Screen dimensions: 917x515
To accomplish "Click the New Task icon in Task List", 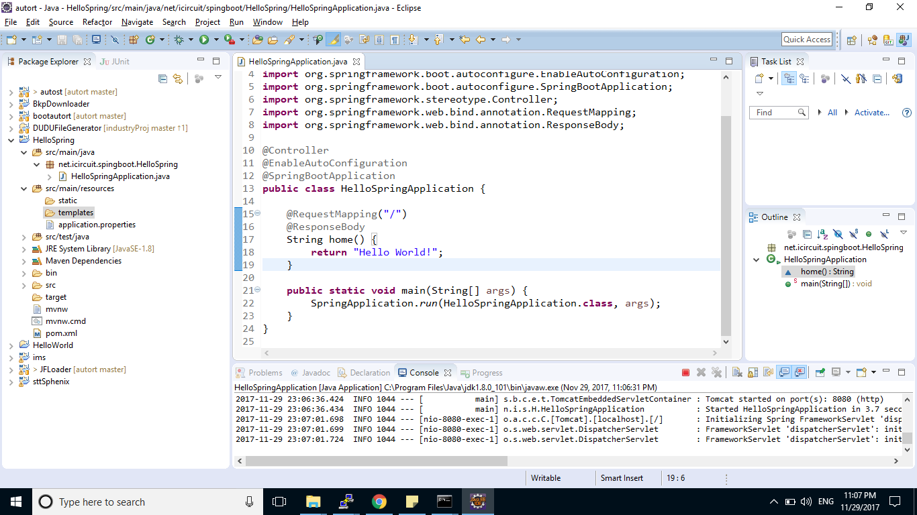I will (x=759, y=78).
